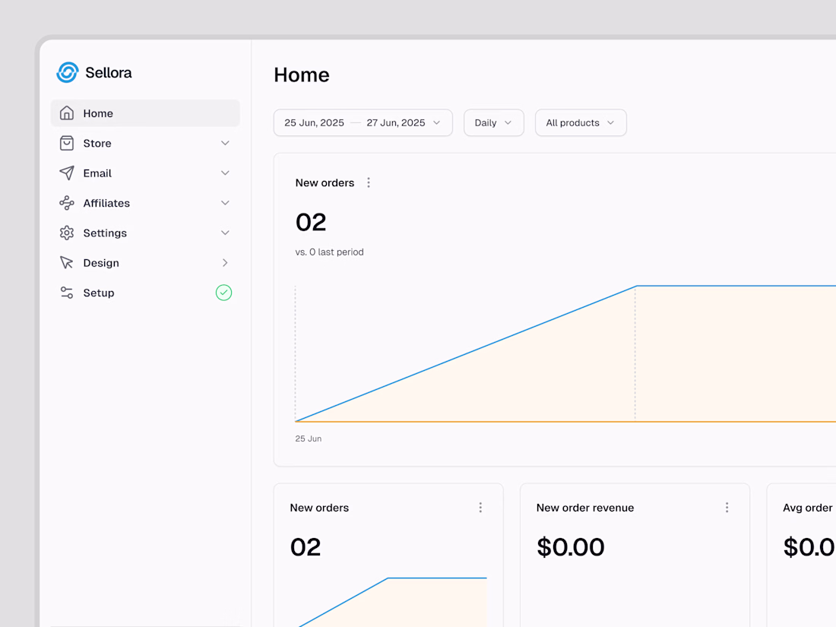Click the large chart New orders title
The height and width of the screenshot is (627, 836).
pyautogui.click(x=325, y=183)
